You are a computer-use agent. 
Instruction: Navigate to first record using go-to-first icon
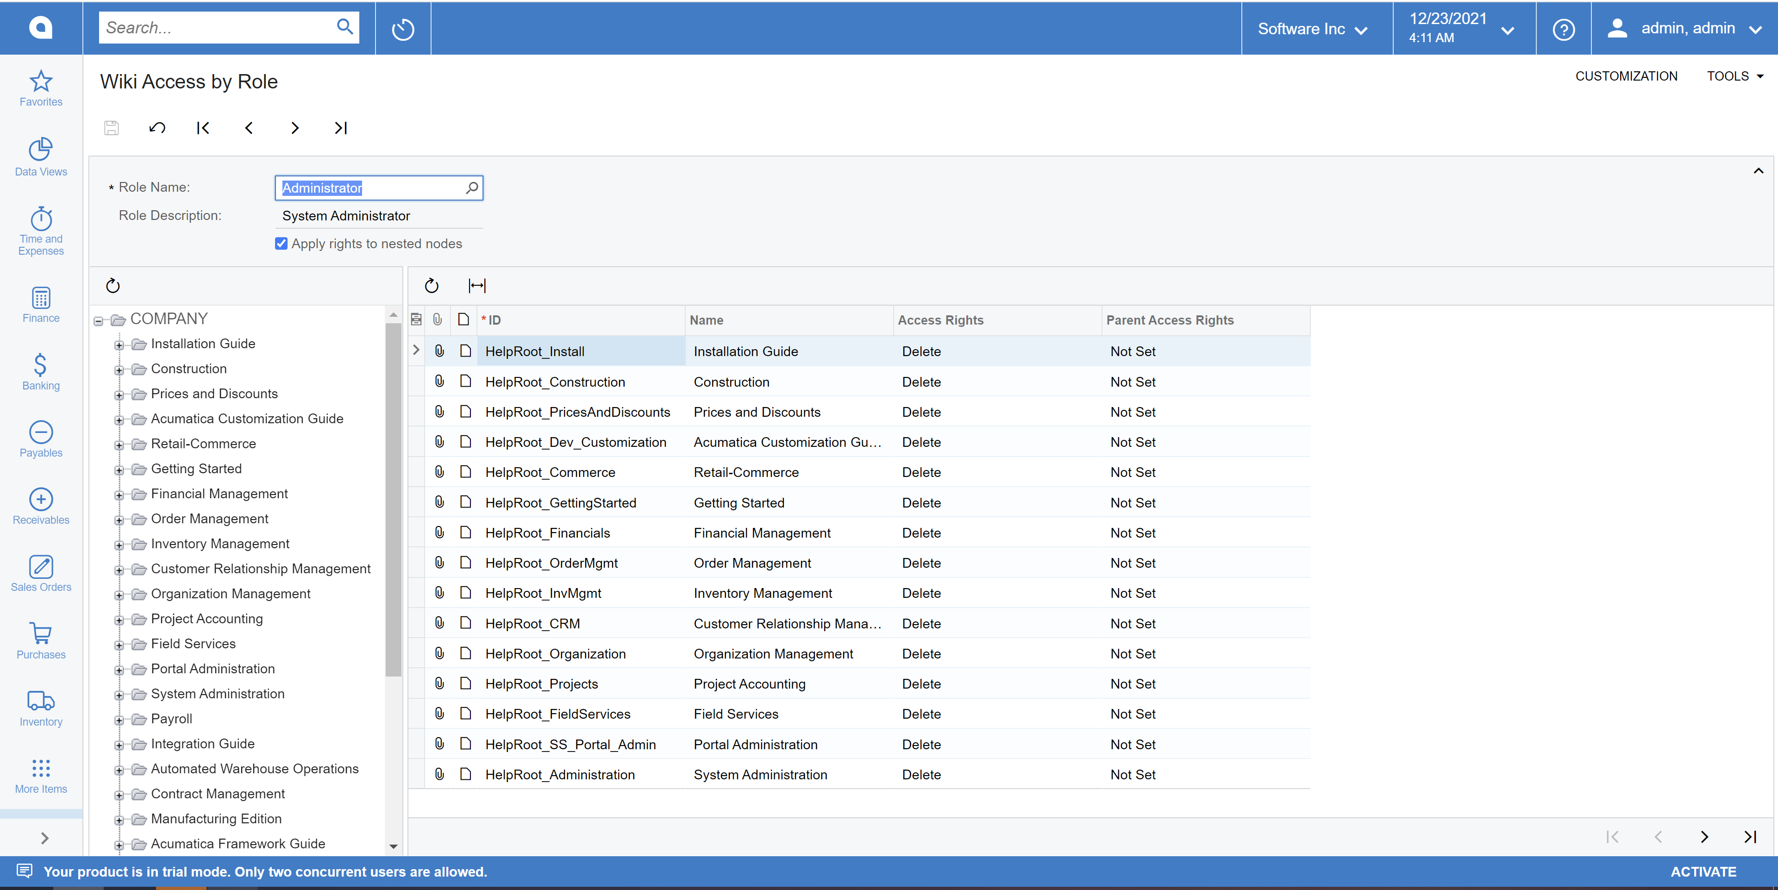point(203,127)
